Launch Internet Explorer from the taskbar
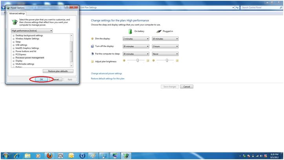 click(x=17, y=155)
